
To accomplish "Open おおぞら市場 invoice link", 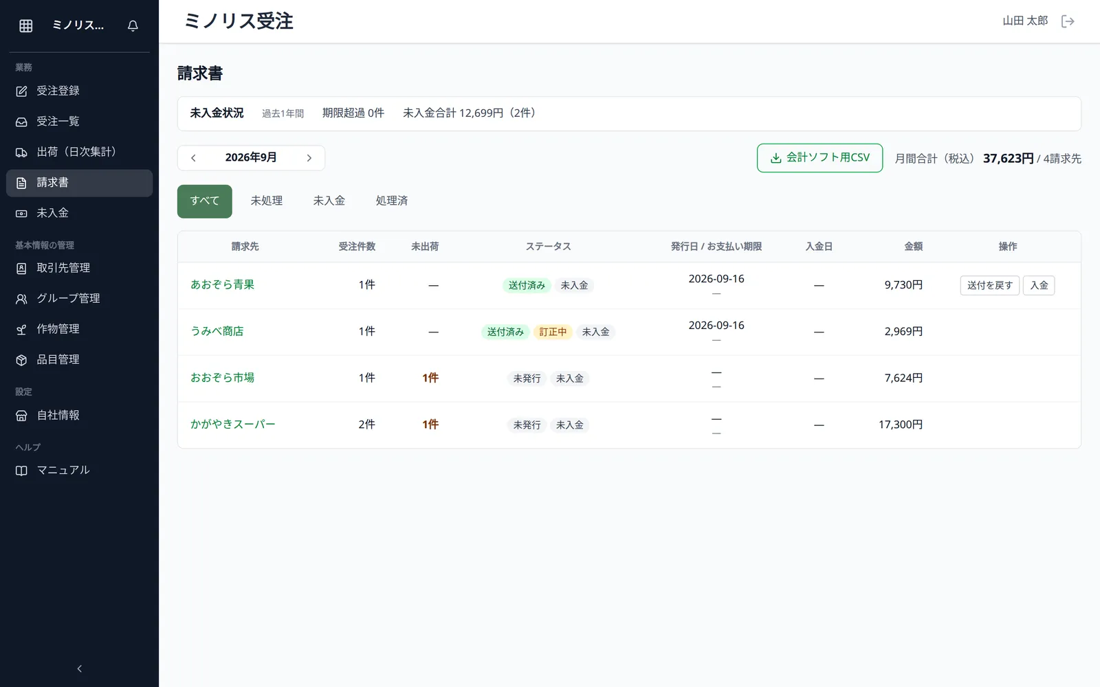I will click(222, 378).
